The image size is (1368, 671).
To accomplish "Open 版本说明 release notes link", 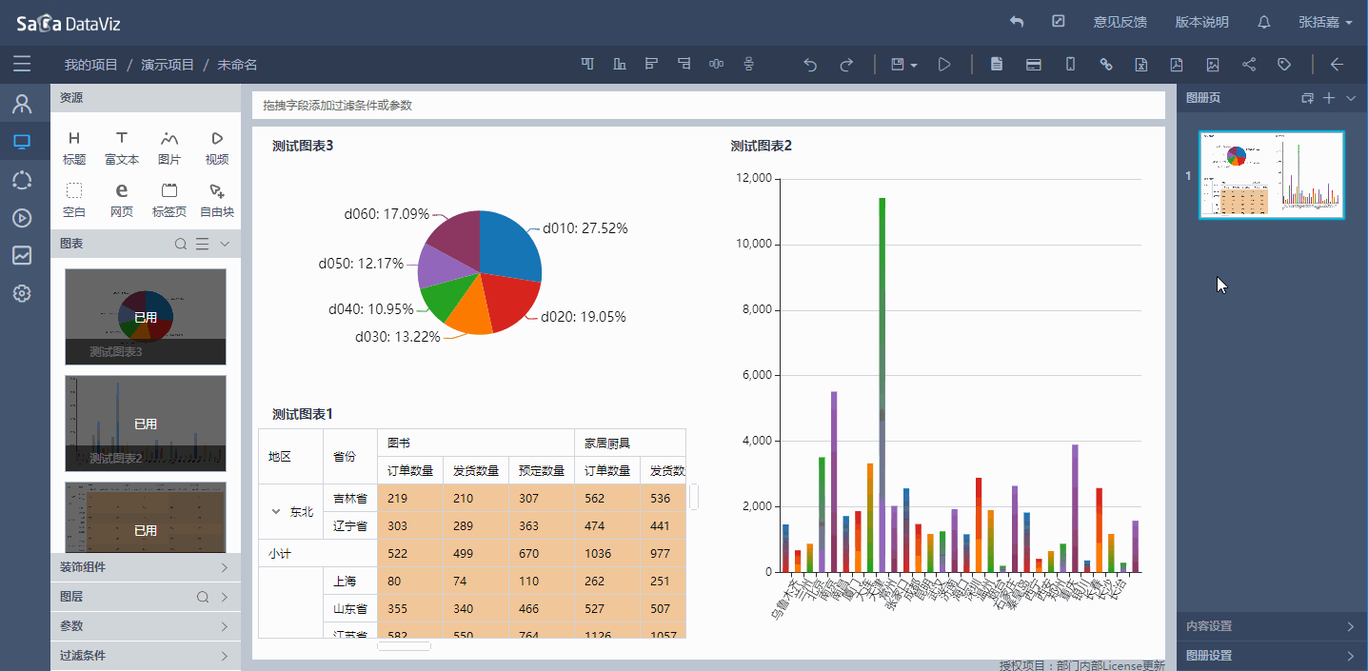I will (1201, 22).
